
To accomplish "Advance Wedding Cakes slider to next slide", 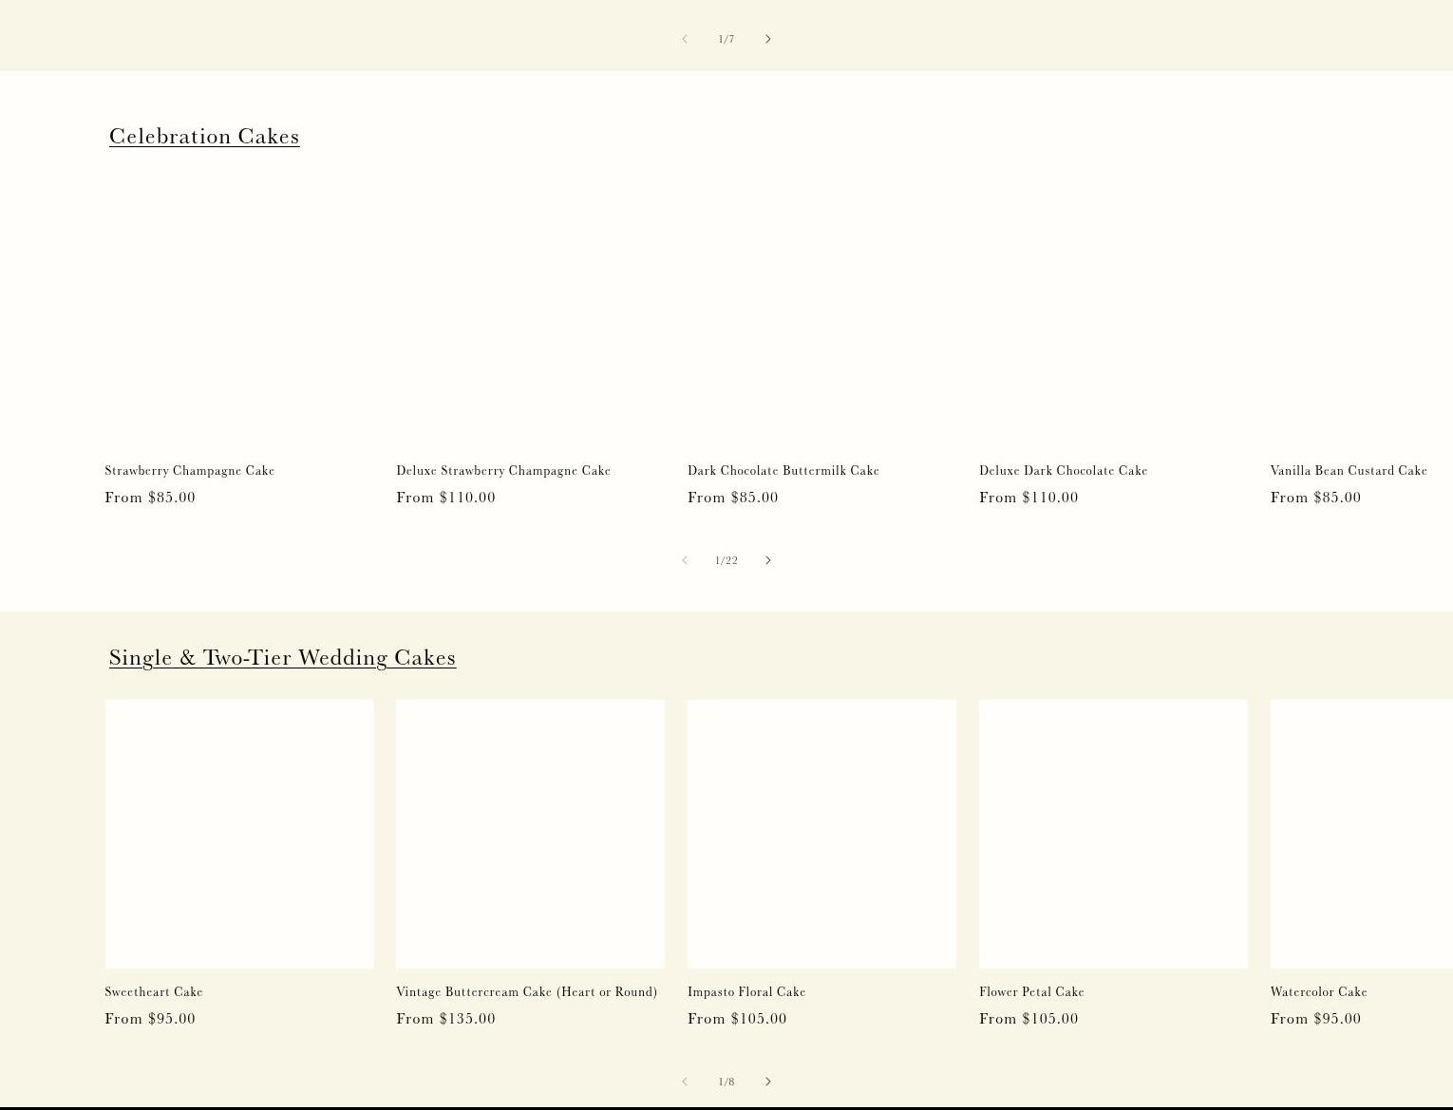I will [x=767, y=1082].
